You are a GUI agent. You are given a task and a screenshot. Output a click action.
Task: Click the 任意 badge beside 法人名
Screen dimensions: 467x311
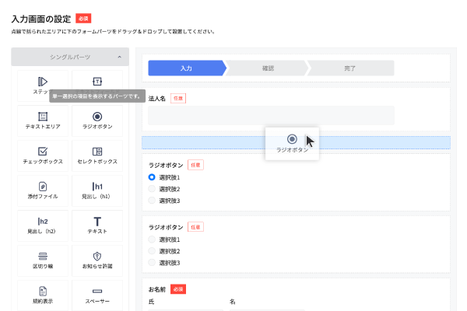tap(178, 99)
